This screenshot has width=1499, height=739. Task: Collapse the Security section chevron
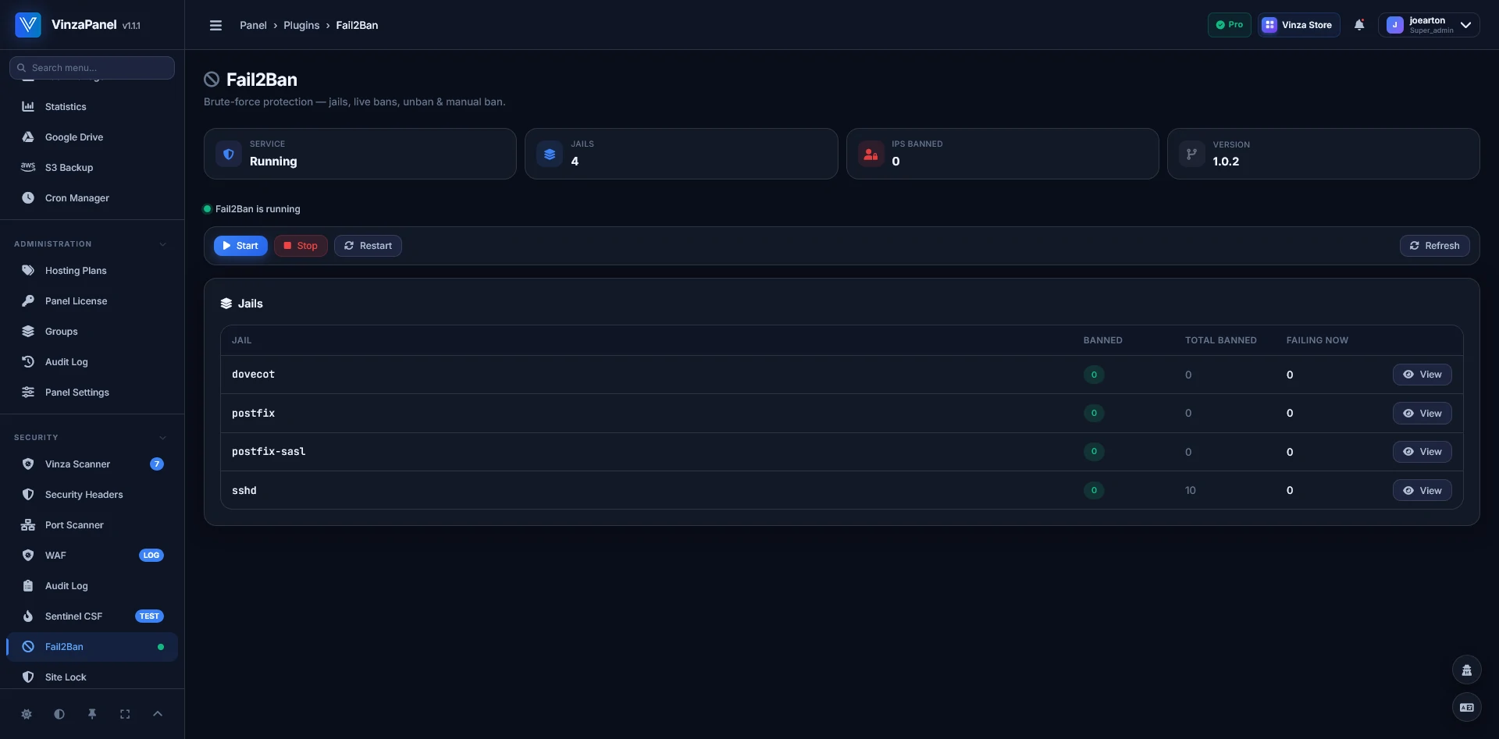pos(162,438)
